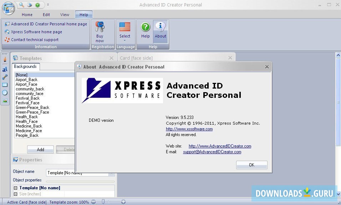
Task: Select the Help ribbon tab
Action: (84, 15)
